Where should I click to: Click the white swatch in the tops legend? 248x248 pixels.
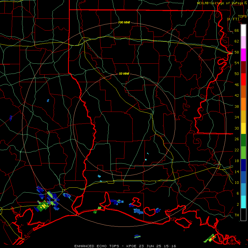click(243, 30)
